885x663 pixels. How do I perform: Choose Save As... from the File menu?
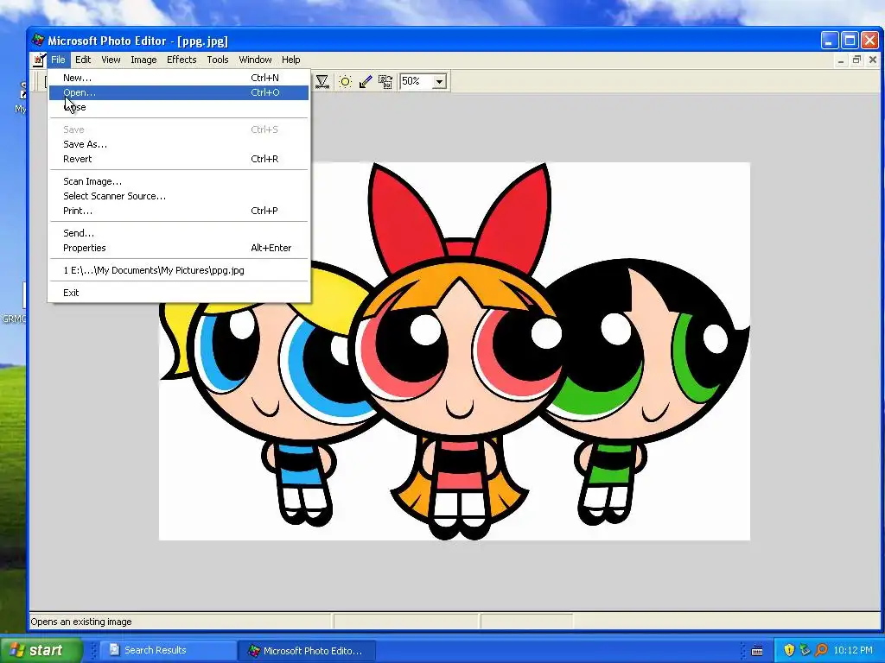[x=179, y=144]
